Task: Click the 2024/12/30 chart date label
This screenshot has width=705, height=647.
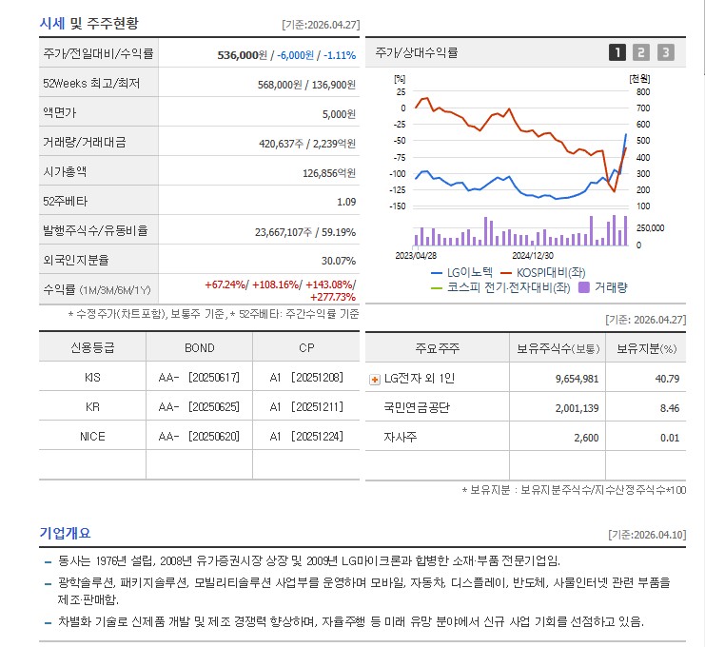Action: [533, 256]
